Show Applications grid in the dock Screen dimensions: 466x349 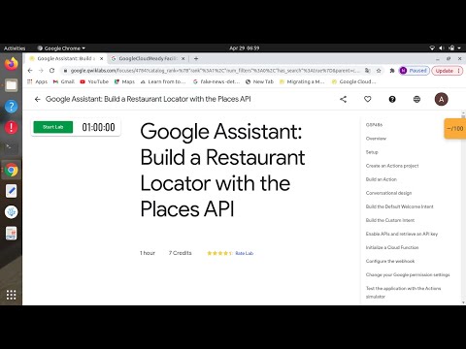[12, 295]
